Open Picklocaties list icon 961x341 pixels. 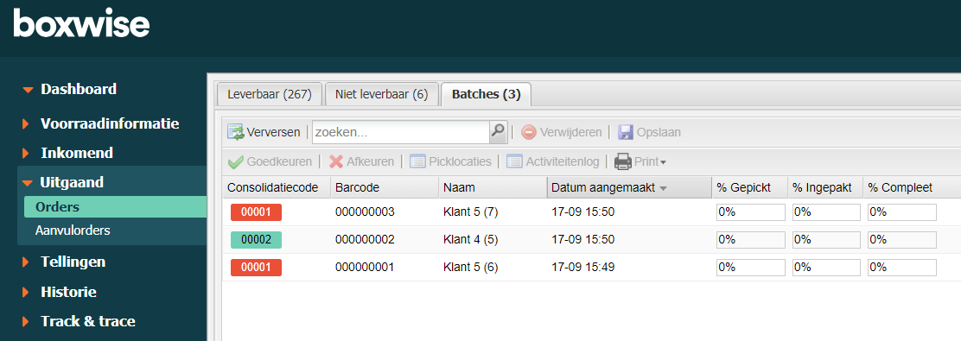point(417,161)
